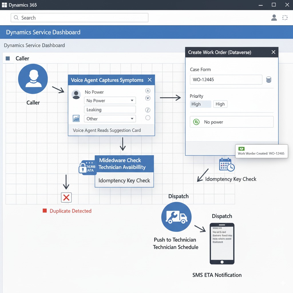Click the small square beside Caller heading

click(x=8, y=58)
